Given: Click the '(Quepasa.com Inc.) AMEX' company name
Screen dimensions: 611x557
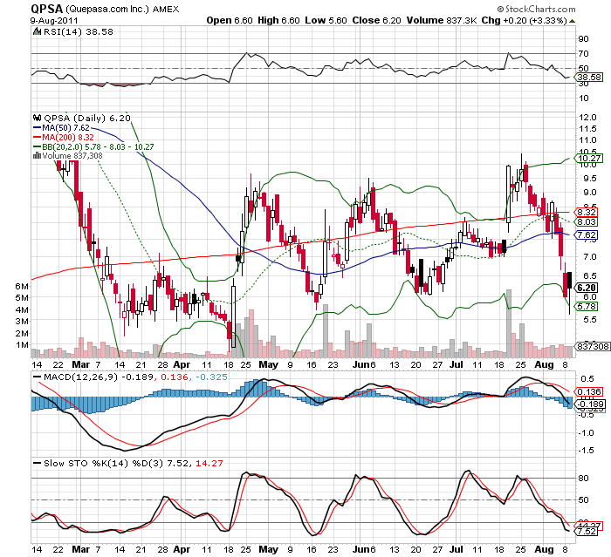Looking at the screenshot, I should pos(122,10).
